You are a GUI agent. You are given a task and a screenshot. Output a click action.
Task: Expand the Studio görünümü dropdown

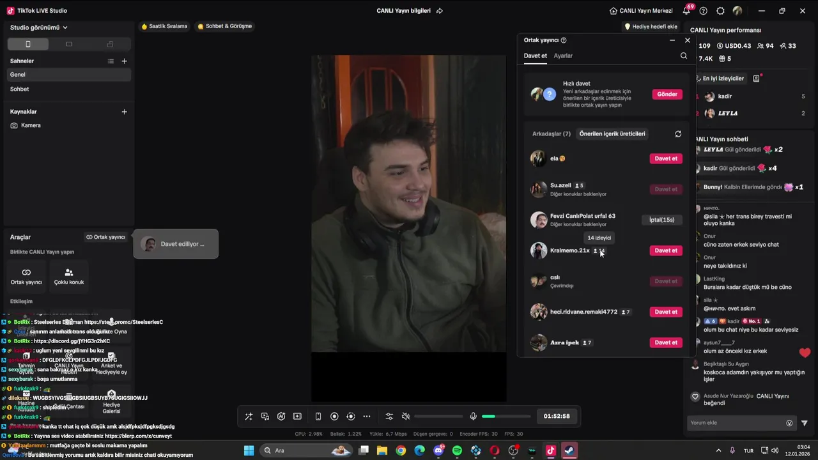[39, 27]
